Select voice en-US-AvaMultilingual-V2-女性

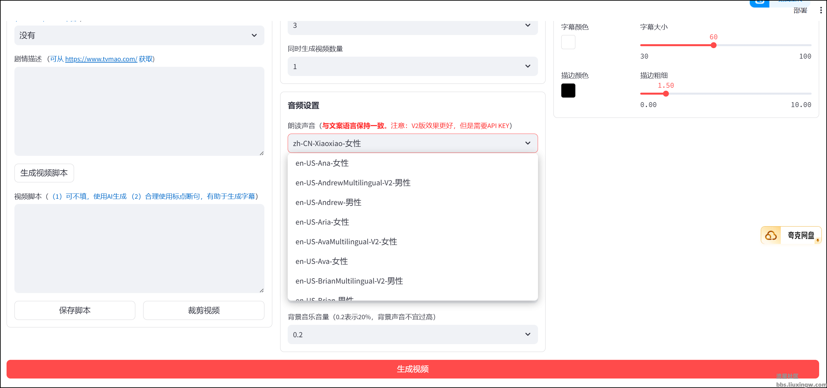(x=413, y=242)
